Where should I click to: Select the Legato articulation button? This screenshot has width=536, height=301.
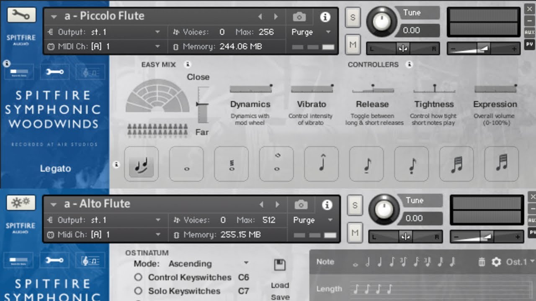click(x=141, y=164)
